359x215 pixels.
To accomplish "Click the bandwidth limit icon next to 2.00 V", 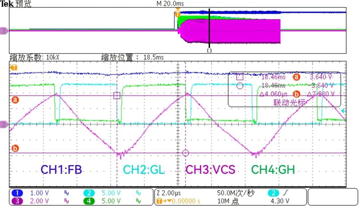I will tap(66, 201).
